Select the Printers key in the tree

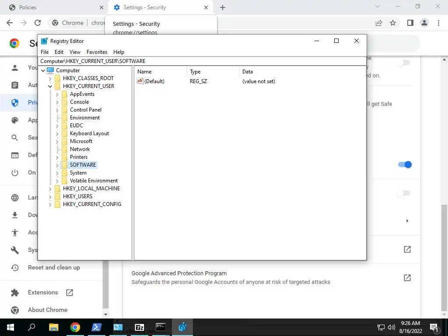(79, 157)
